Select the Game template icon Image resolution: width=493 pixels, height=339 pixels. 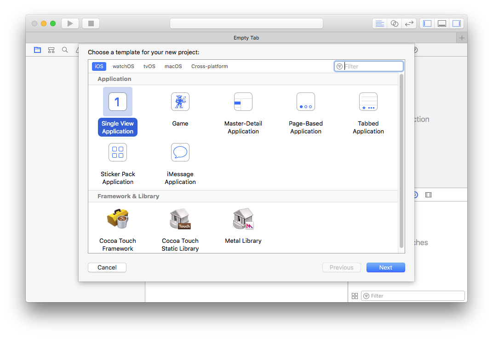click(x=180, y=102)
